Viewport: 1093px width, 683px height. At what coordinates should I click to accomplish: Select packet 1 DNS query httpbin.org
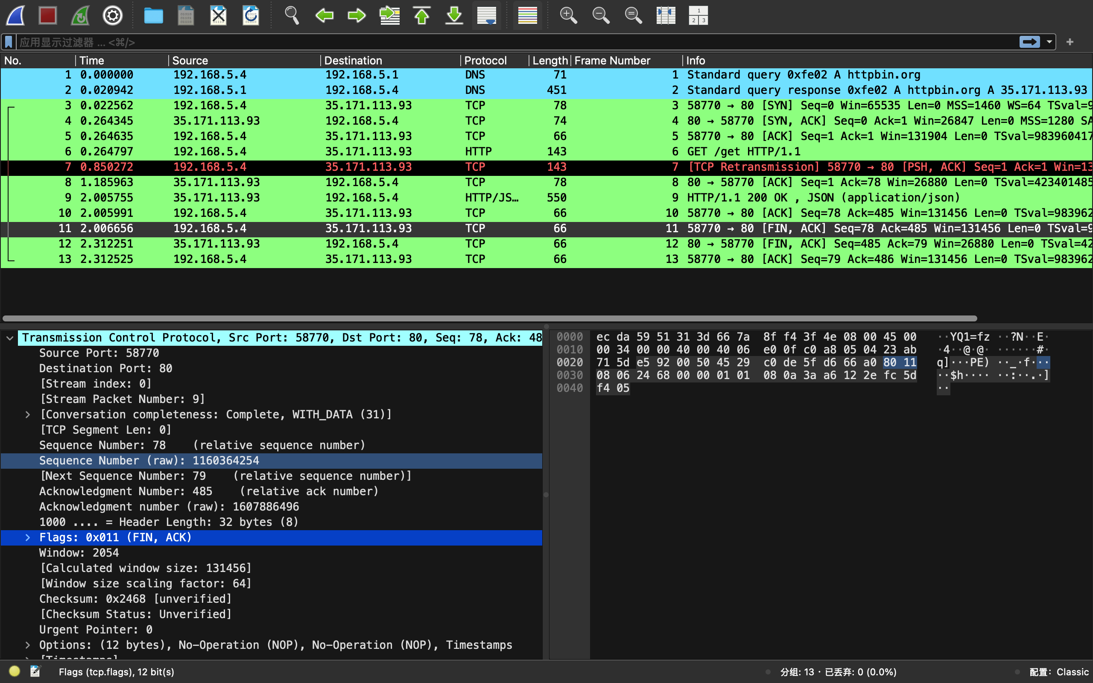[546, 75]
